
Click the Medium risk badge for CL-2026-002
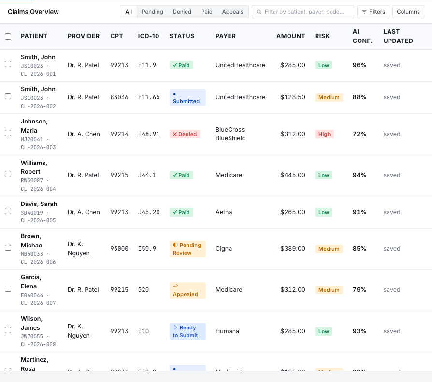[x=329, y=97]
